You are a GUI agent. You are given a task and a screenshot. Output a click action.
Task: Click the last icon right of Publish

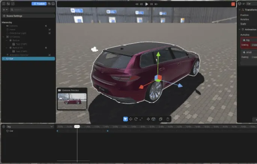pyautogui.click(x=53, y=4)
